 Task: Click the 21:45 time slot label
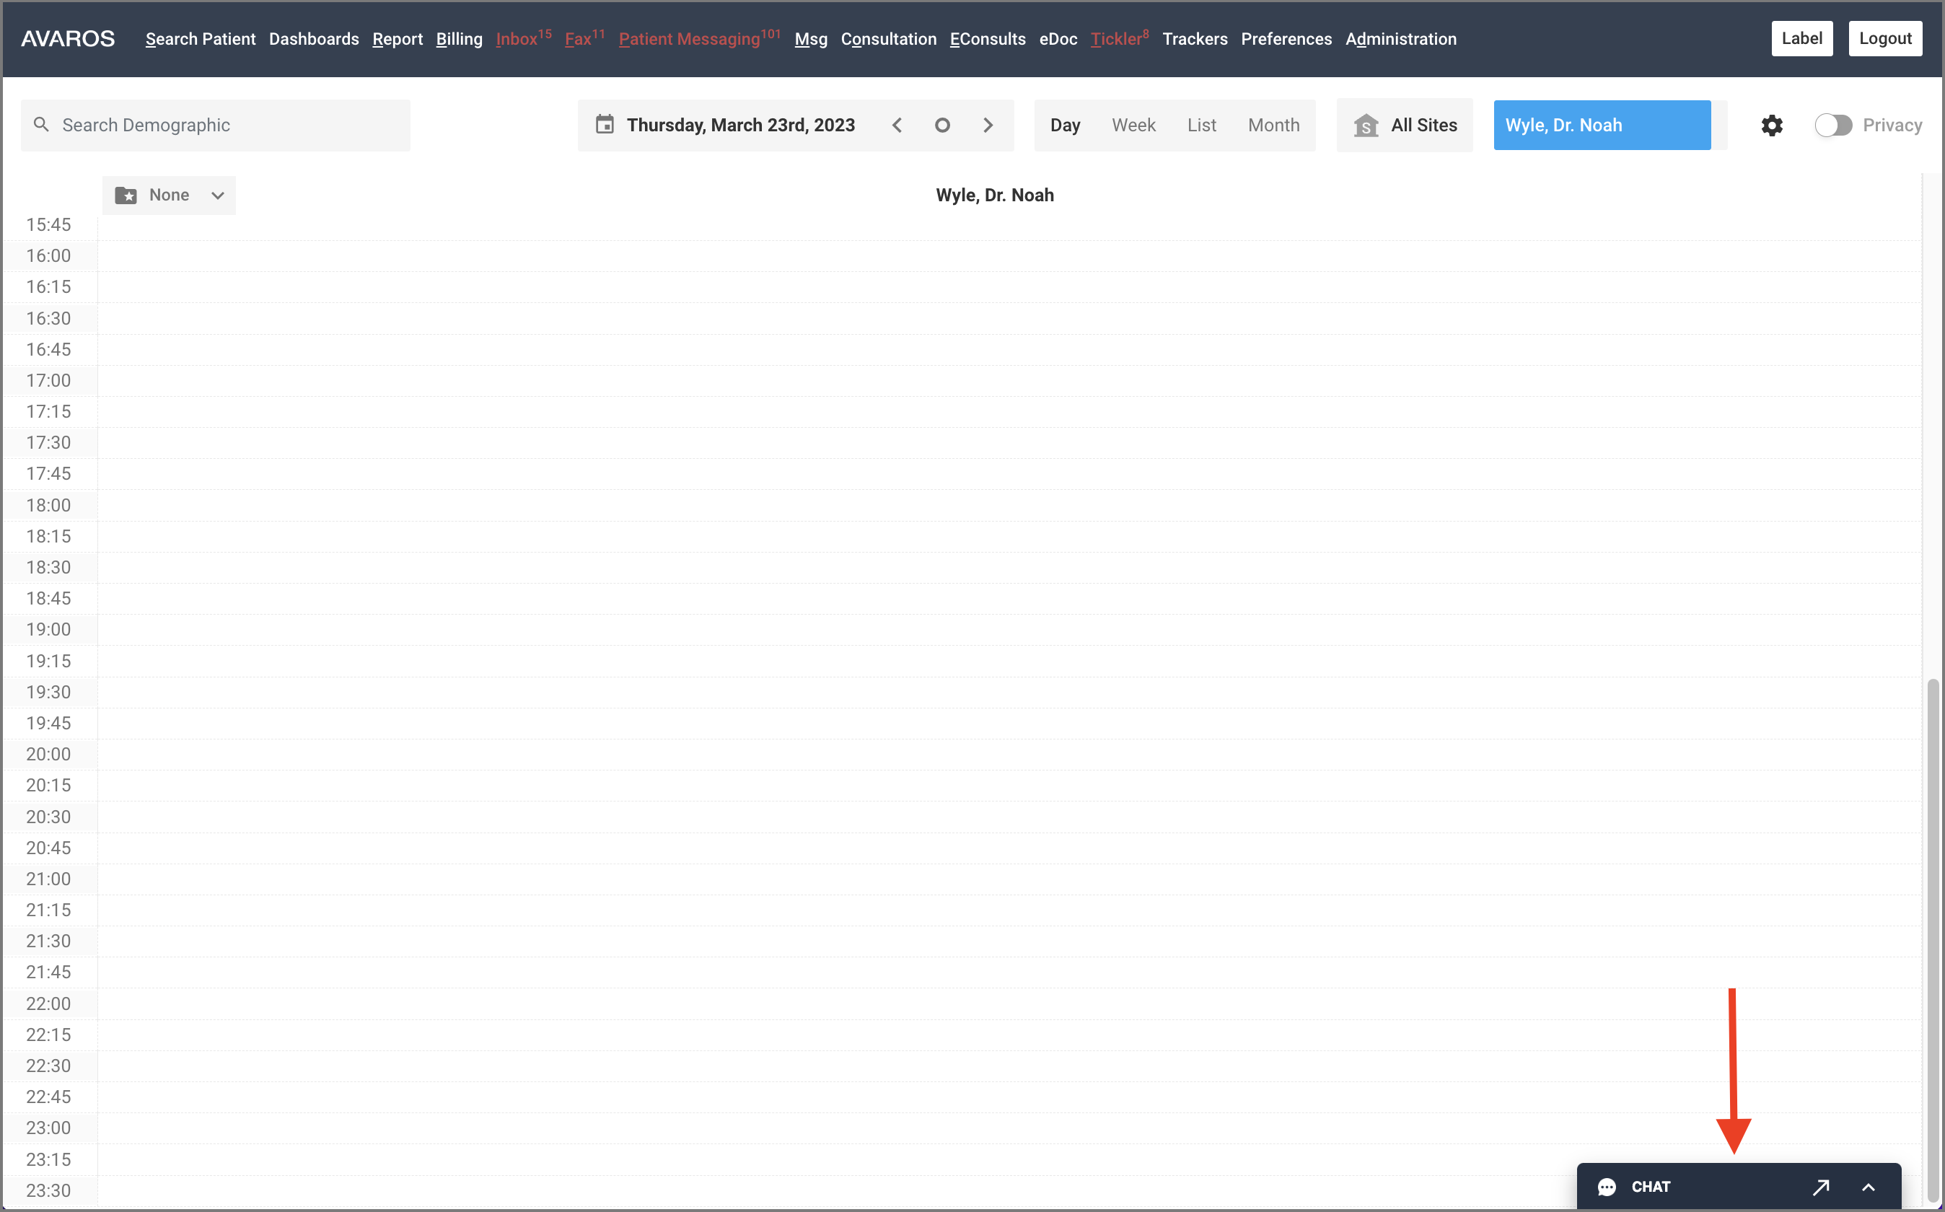(x=48, y=972)
